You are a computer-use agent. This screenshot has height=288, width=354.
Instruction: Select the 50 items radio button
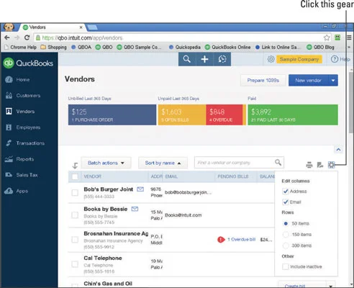point(286,223)
